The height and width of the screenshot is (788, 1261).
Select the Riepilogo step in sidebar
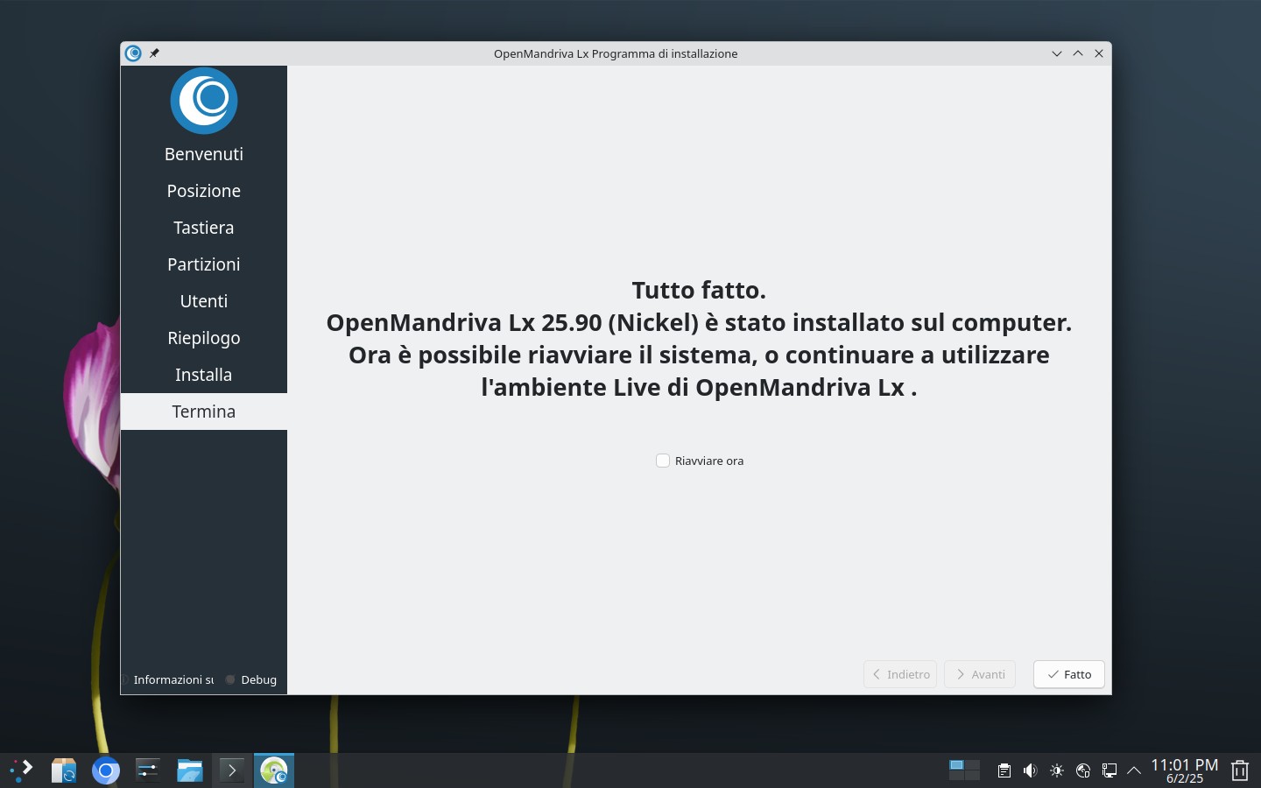[204, 338]
